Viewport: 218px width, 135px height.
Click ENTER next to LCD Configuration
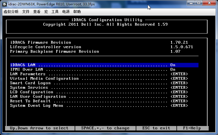click(179, 92)
